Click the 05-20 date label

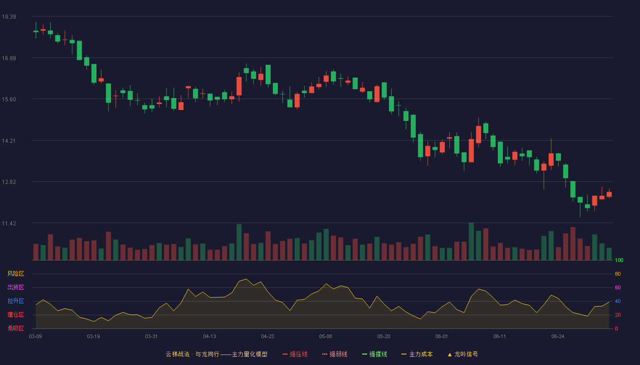[384, 336]
